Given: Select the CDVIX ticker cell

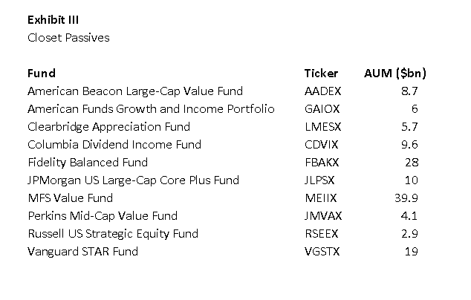Looking at the screenshot, I should pos(319,145).
